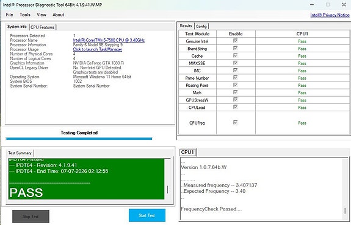The image size is (351, 225).
Task: Click the large PASS result text
Action: (26, 193)
